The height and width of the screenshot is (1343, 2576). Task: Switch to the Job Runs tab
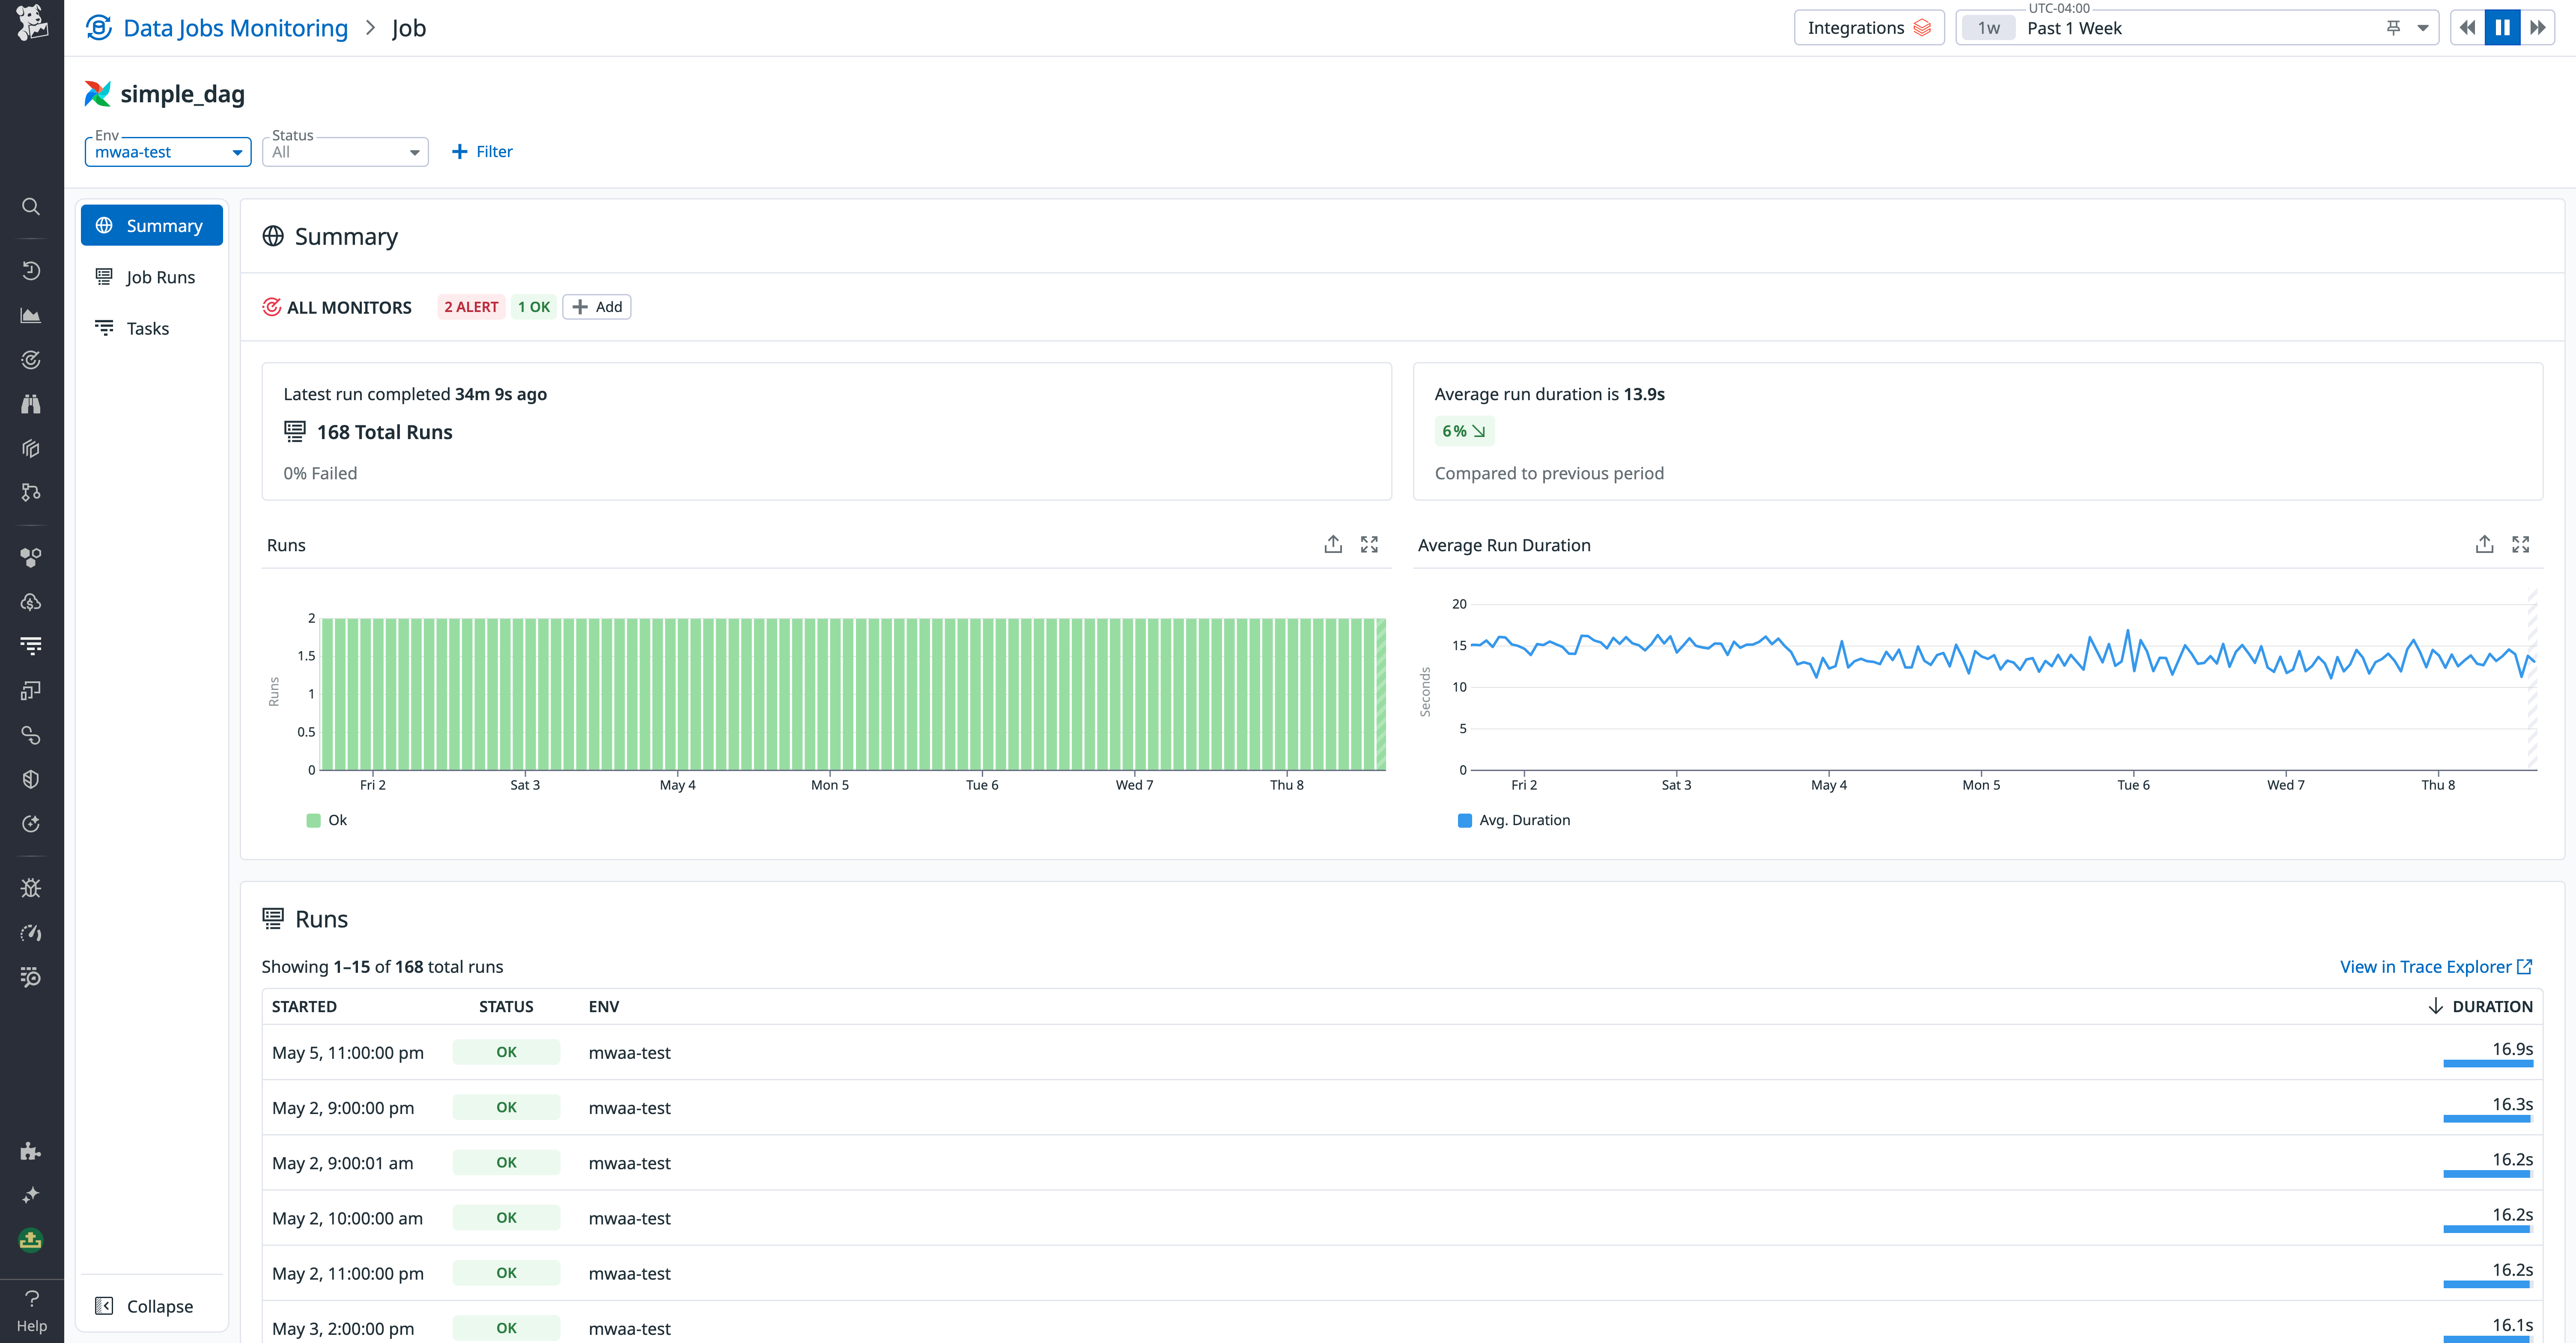pyautogui.click(x=160, y=277)
